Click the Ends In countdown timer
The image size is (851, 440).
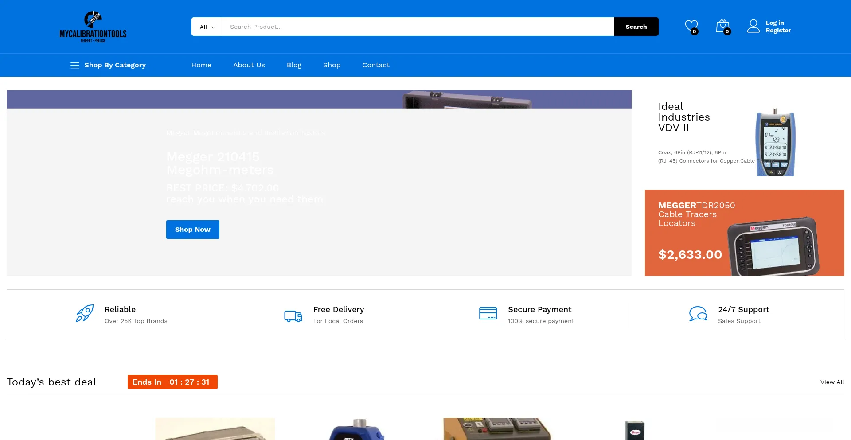[x=172, y=382]
